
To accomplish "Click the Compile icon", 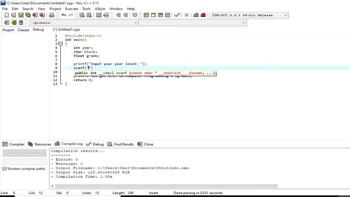I will pos(146,15).
